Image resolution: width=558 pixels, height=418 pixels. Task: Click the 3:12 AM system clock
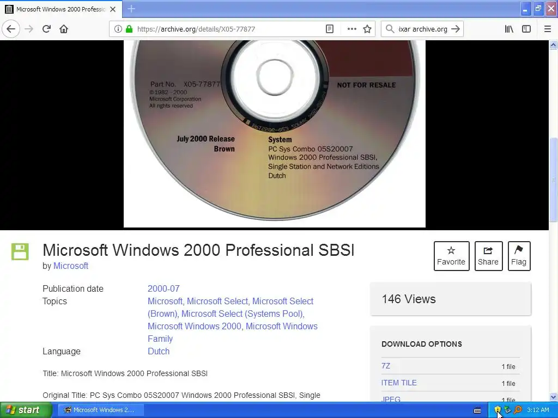coord(538,410)
